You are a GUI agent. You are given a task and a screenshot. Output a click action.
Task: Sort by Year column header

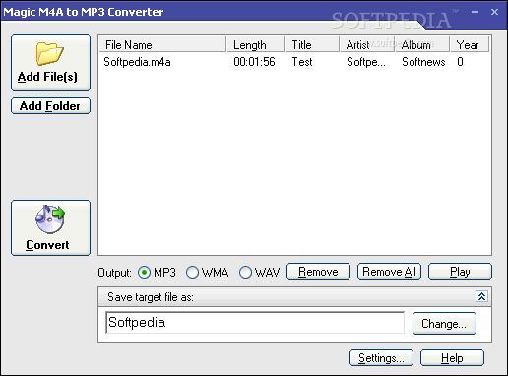click(x=470, y=44)
